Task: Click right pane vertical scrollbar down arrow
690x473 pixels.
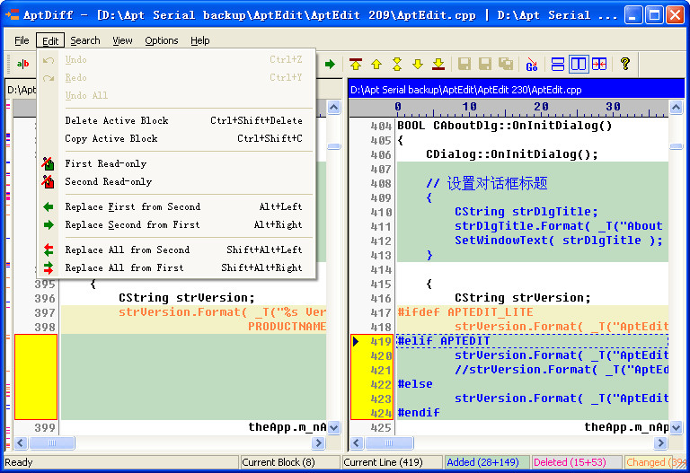Action: coord(676,427)
